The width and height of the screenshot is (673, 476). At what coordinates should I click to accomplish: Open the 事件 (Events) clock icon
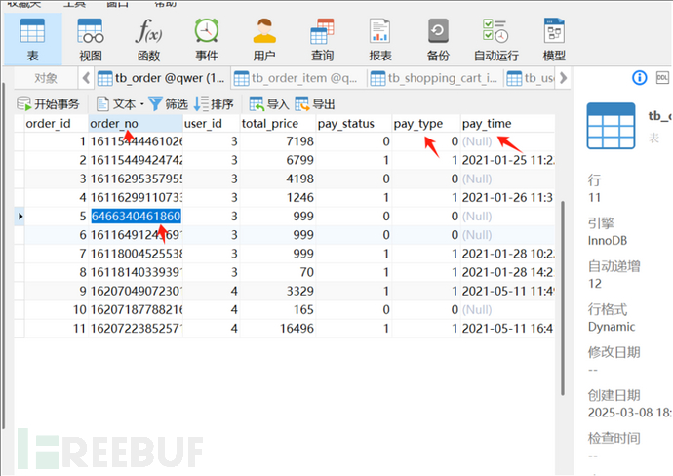click(207, 40)
